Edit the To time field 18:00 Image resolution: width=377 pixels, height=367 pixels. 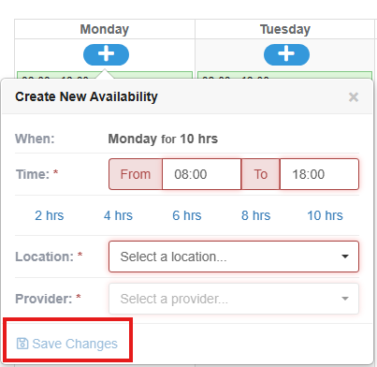click(x=319, y=174)
